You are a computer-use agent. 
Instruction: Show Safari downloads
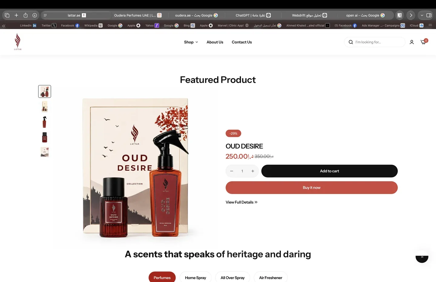pyautogui.click(x=35, y=15)
